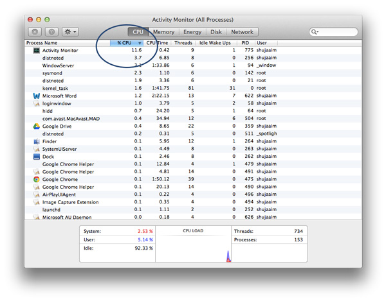Click the AirPlayUIAgent process icon
The height and width of the screenshot is (301, 386).
pos(37,194)
